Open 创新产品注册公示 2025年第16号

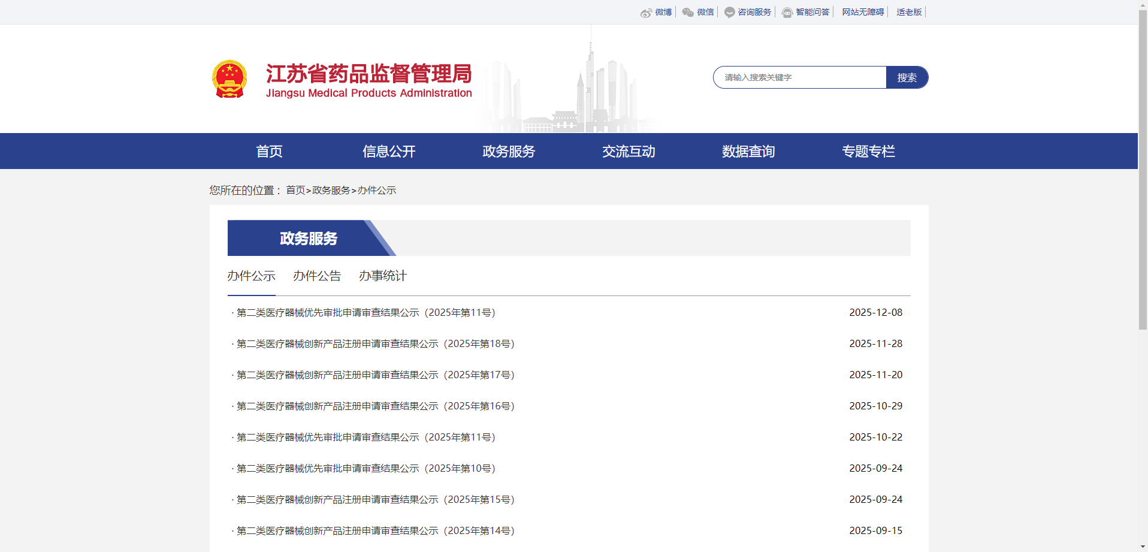[x=376, y=406]
